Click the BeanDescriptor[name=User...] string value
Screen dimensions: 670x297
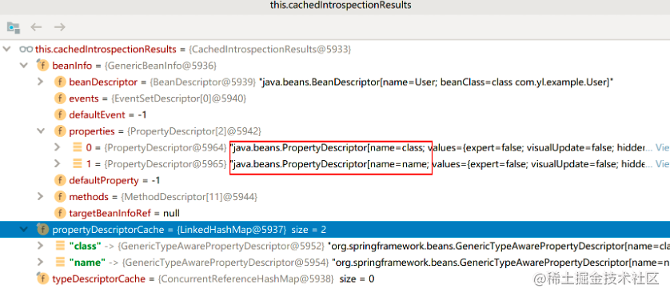[437, 82]
